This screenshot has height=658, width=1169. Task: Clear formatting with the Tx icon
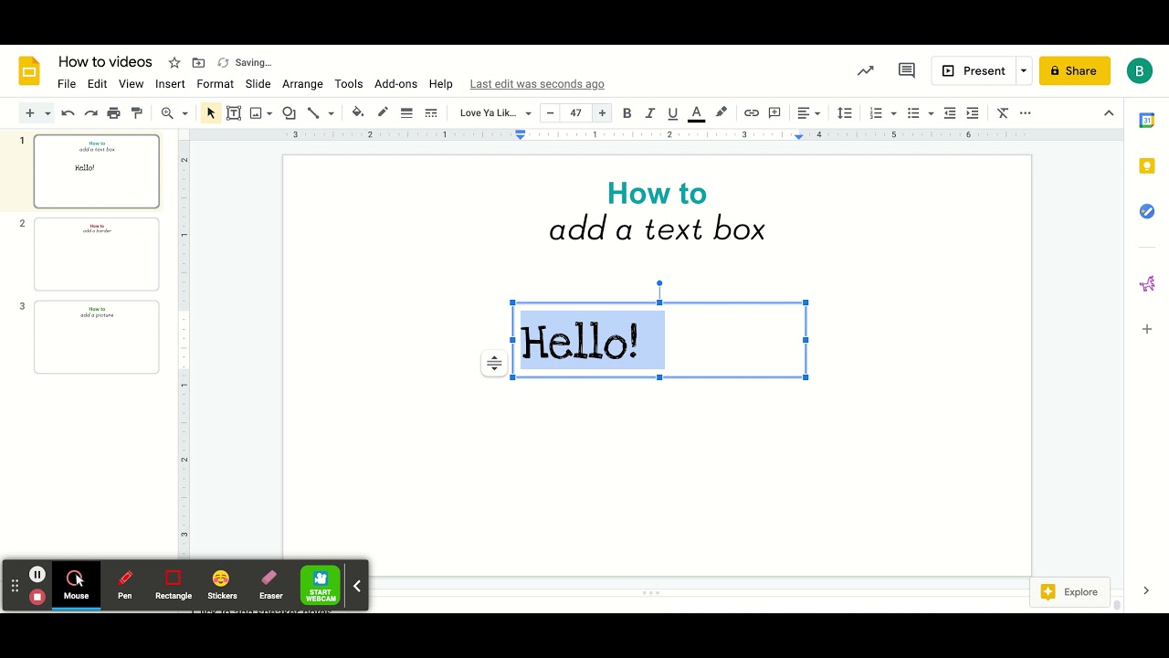point(1002,113)
